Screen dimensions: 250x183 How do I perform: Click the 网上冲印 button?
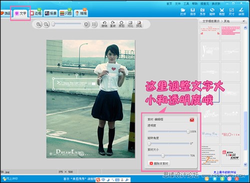pyautogui.click(x=10, y=179)
